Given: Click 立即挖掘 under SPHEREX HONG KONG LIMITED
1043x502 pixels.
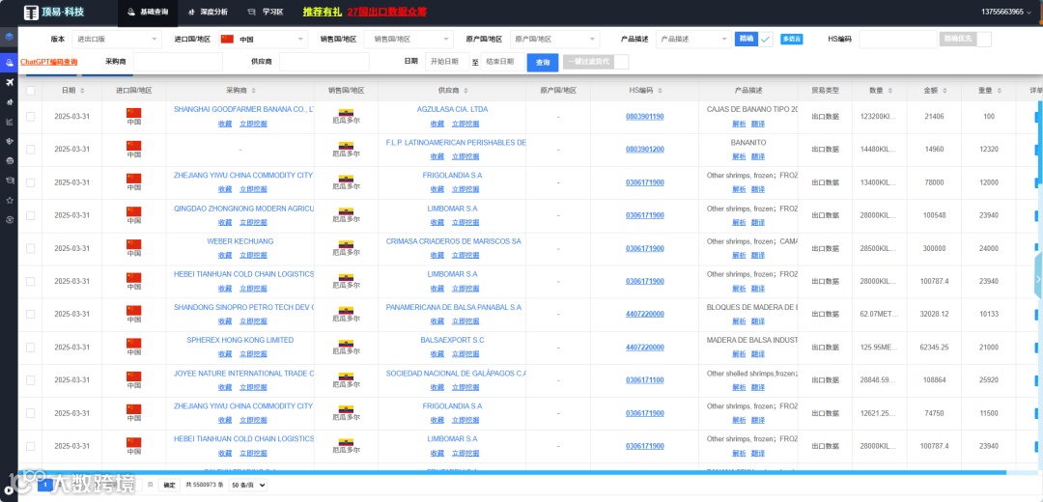Looking at the screenshot, I should click(253, 354).
